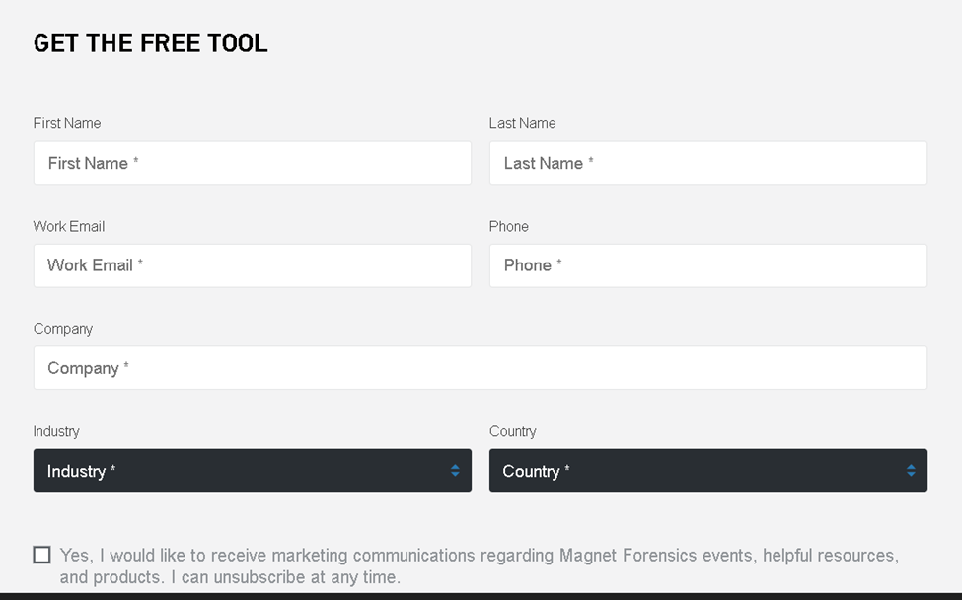Click the 'GET THE FREE TOOL' heading
Screen dimensions: 962x600
click(150, 43)
